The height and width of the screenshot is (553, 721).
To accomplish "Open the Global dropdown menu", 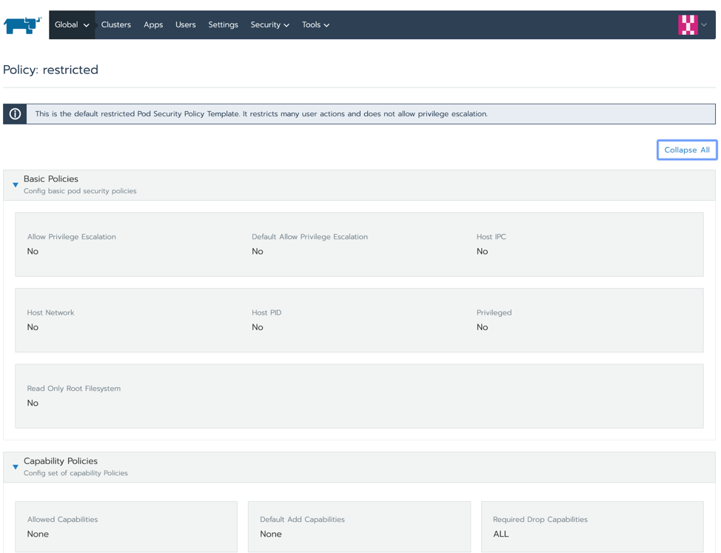I will [72, 25].
